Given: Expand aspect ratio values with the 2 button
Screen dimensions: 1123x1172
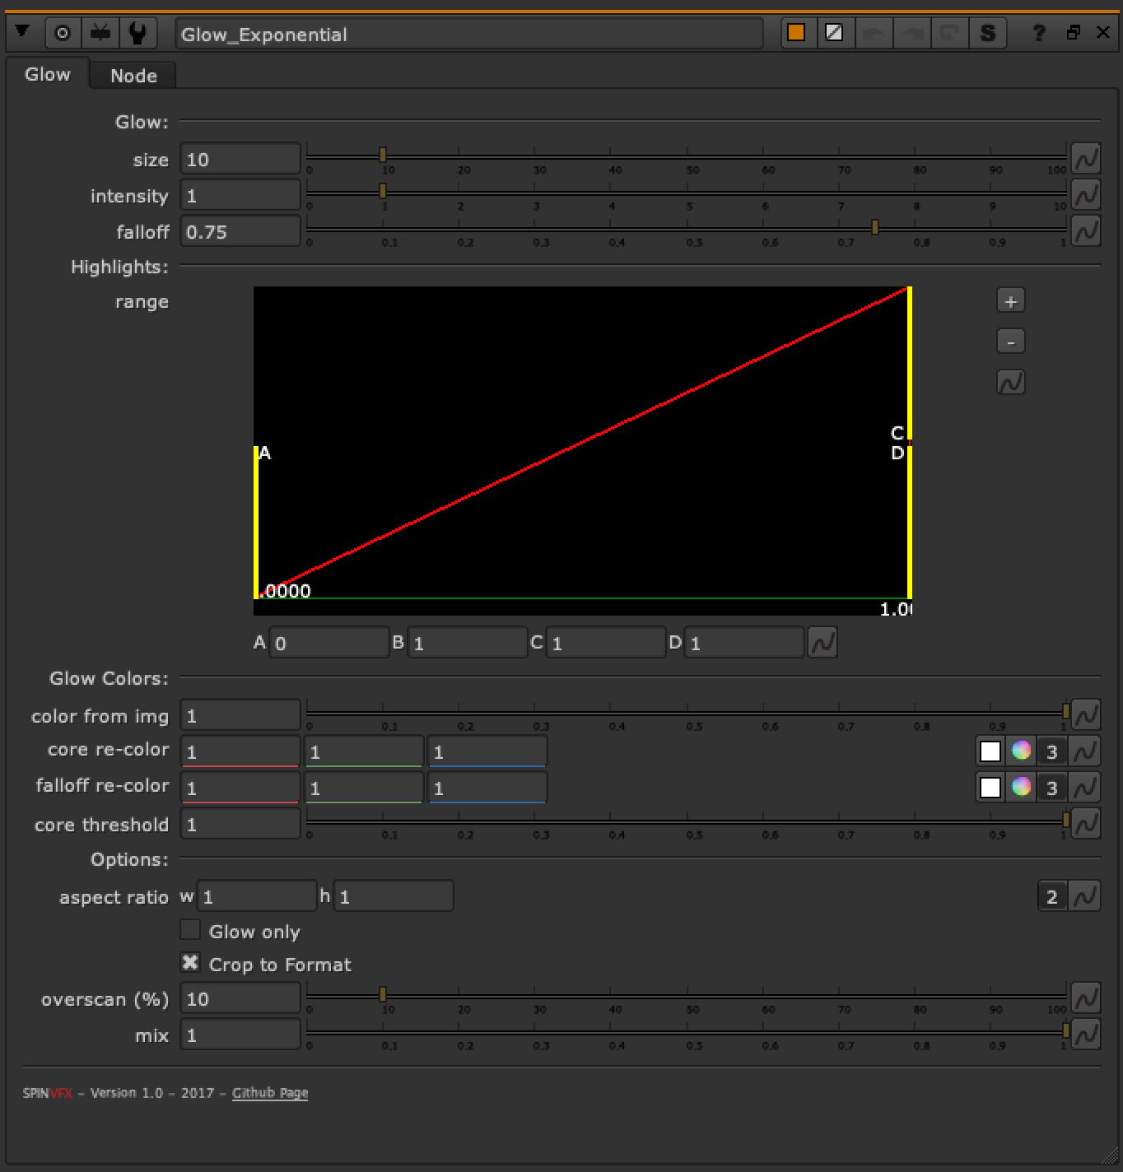Looking at the screenshot, I should [x=1052, y=896].
